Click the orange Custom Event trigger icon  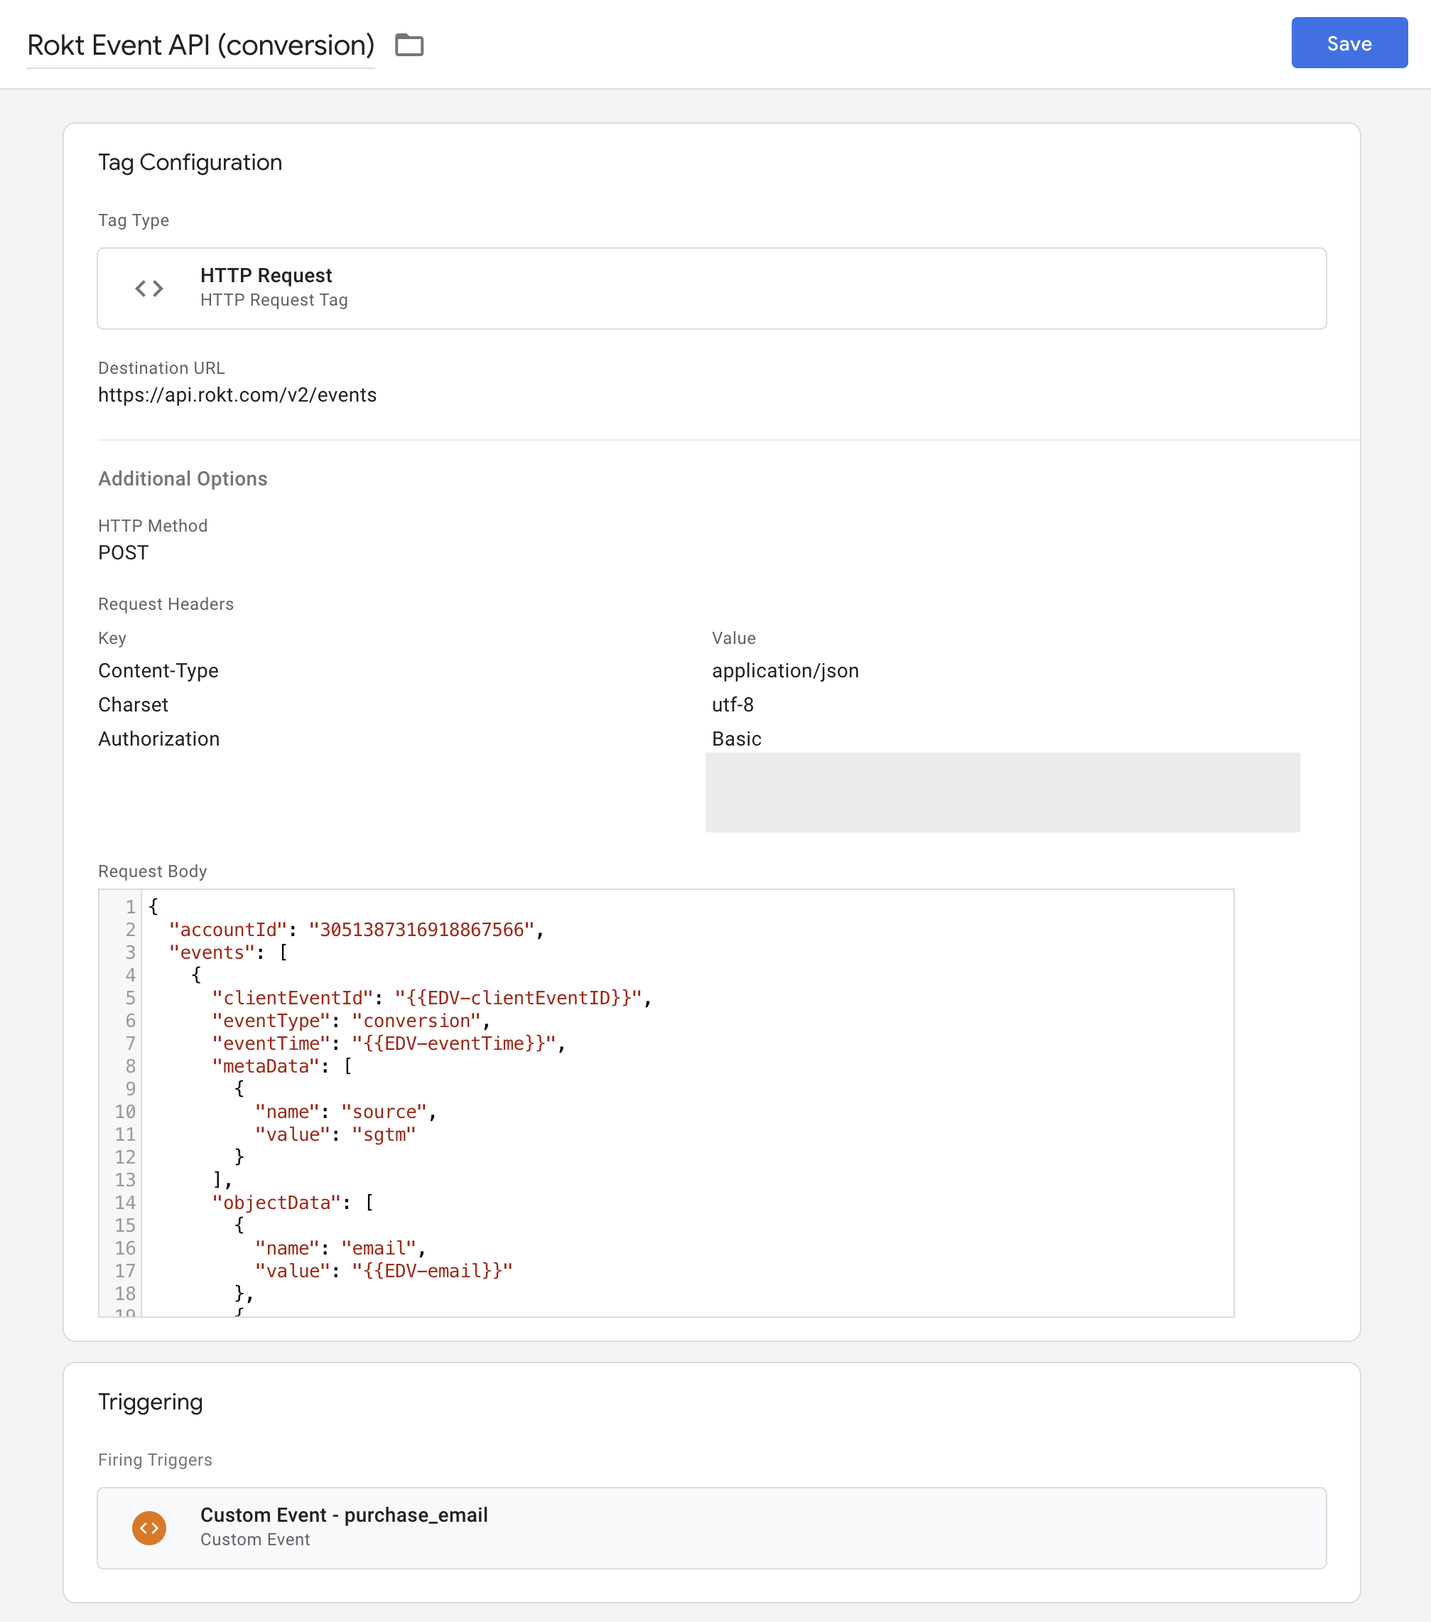pos(149,1527)
